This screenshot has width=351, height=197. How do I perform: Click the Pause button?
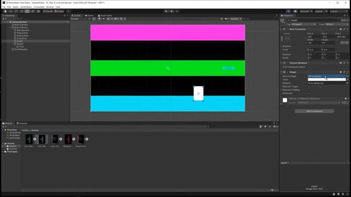172,11
